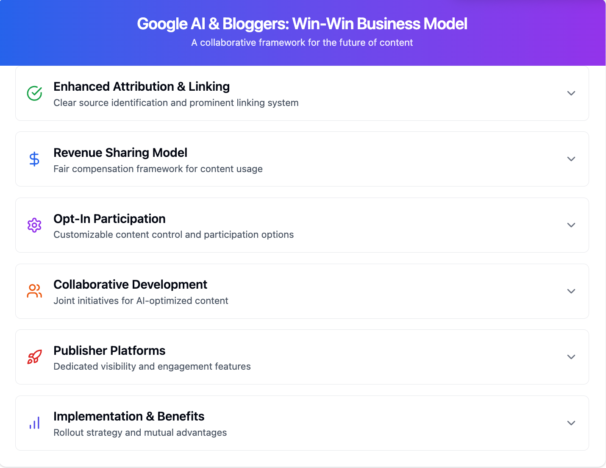Click 'Fair compensation framework for content usage' text
Image resolution: width=606 pixels, height=468 pixels.
pos(158,169)
